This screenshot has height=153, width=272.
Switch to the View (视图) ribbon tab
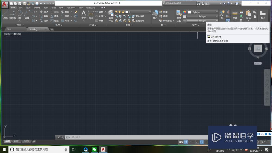click(46, 8)
